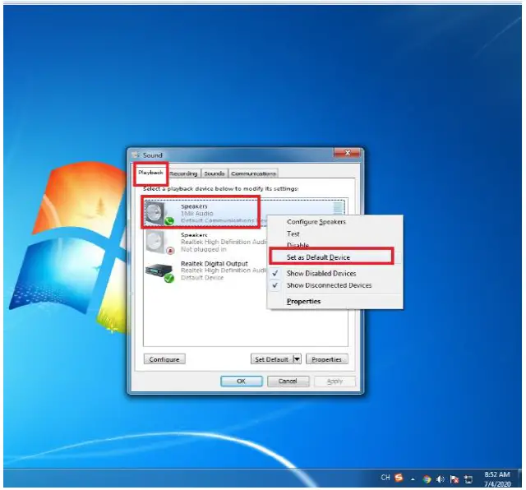526x490 pixels.
Task: Click the Sound dialog title bar icon
Action: pos(136,155)
